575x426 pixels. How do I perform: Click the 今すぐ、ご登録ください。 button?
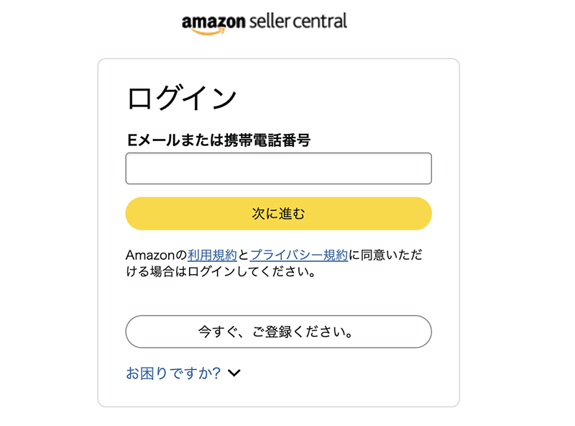point(279,332)
